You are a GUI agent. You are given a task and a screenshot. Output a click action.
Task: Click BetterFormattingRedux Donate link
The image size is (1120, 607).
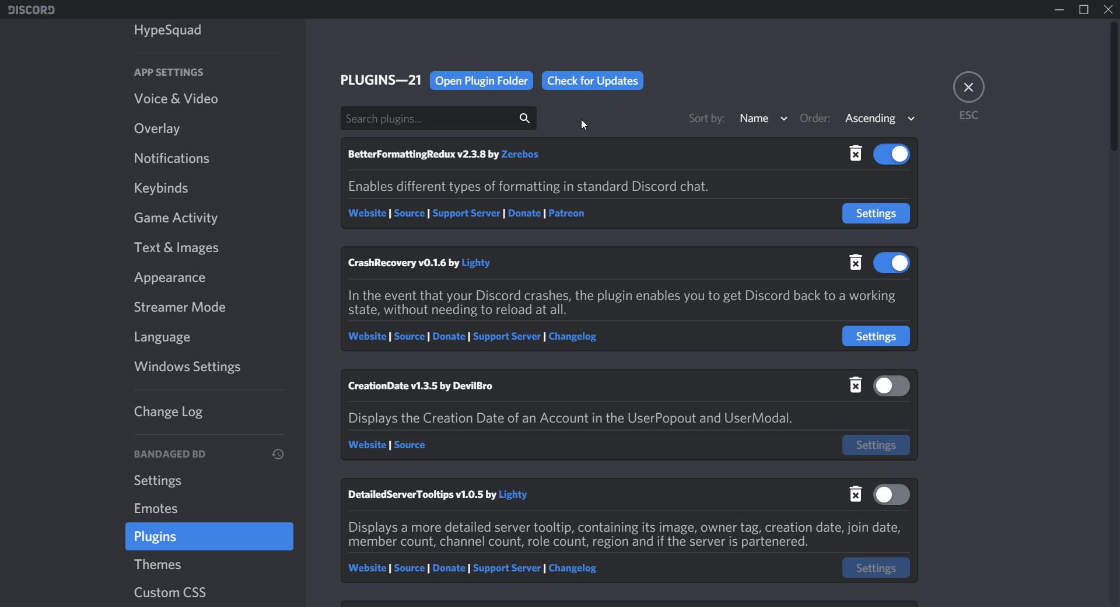524,213
